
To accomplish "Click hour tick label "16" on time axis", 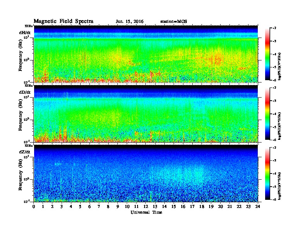I will 183,207.
